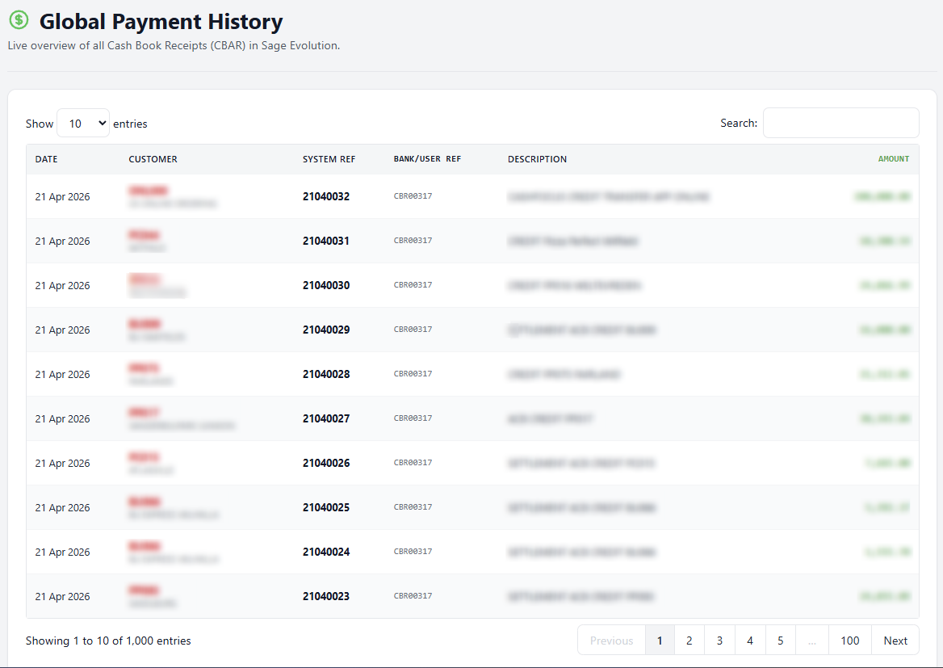Go to pagination page 1
The height and width of the screenshot is (668, 943).
tap(660, 641)
